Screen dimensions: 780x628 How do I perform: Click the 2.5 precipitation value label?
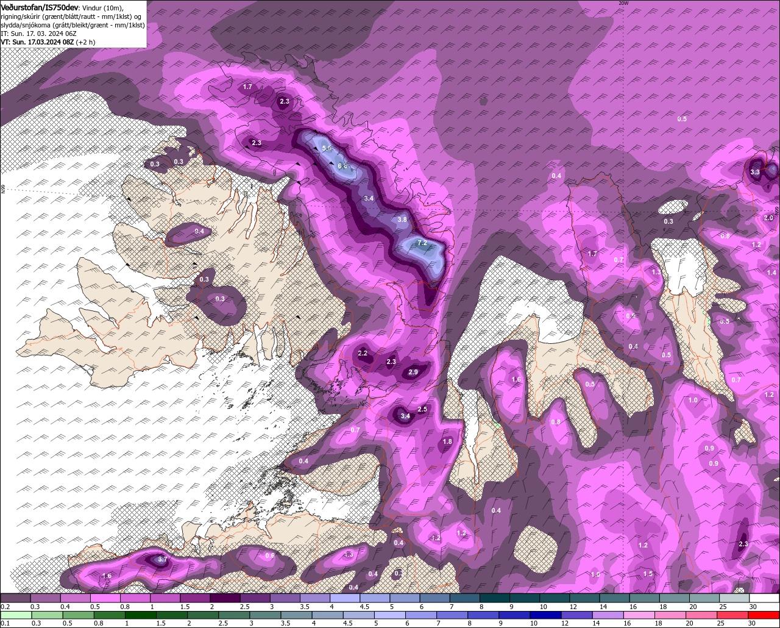pos(422,409)
